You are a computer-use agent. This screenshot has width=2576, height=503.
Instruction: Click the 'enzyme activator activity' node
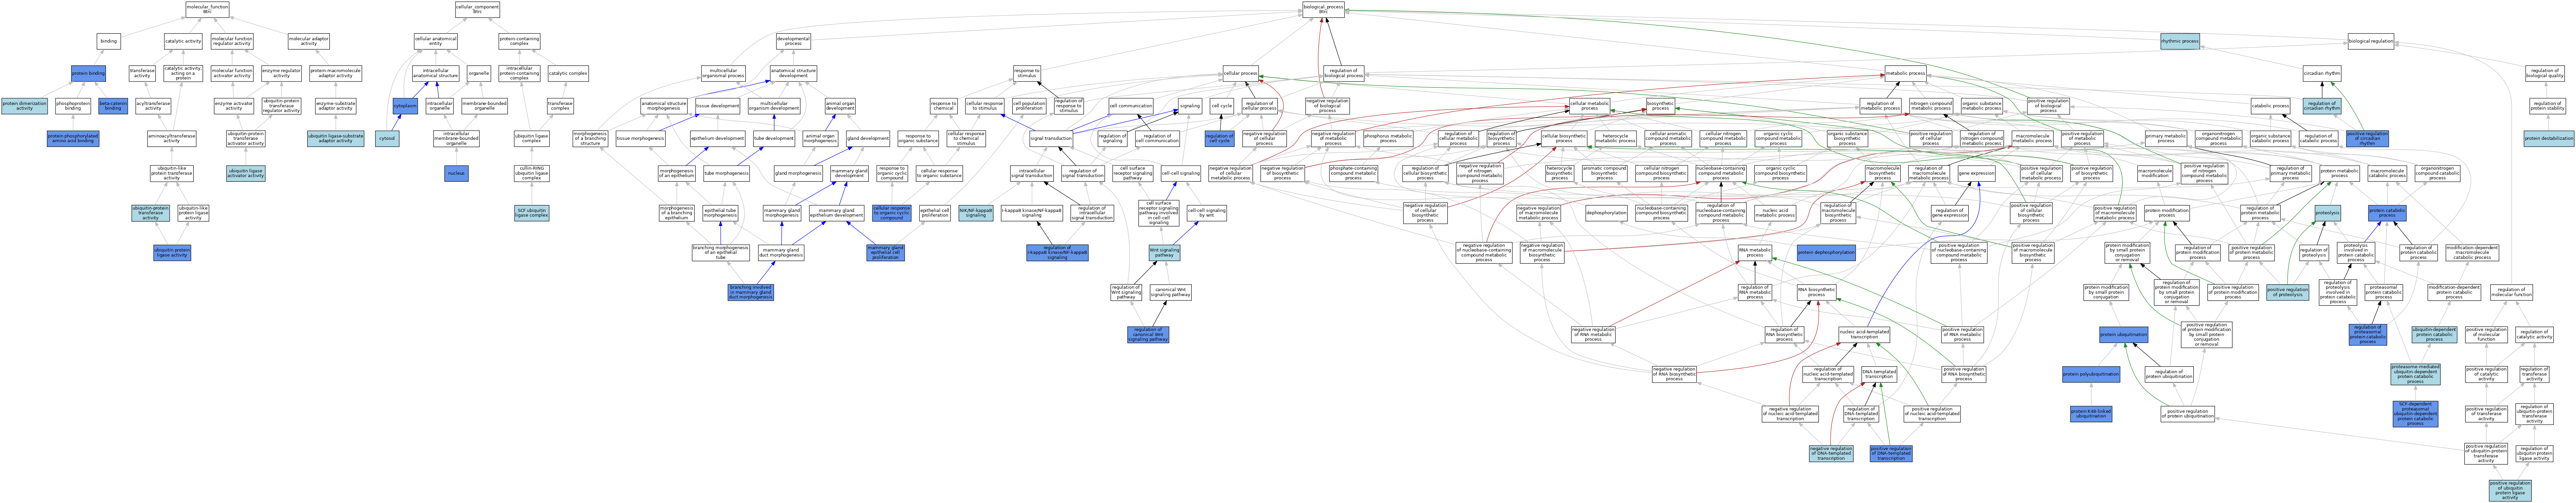[x=234, y=106]
